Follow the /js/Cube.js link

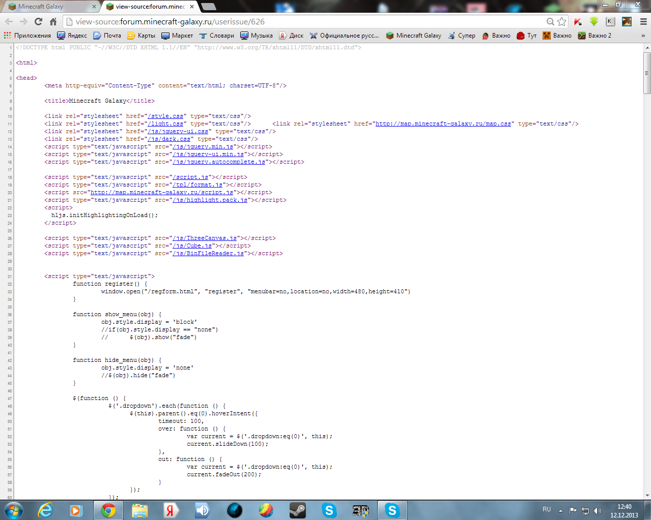192,246
